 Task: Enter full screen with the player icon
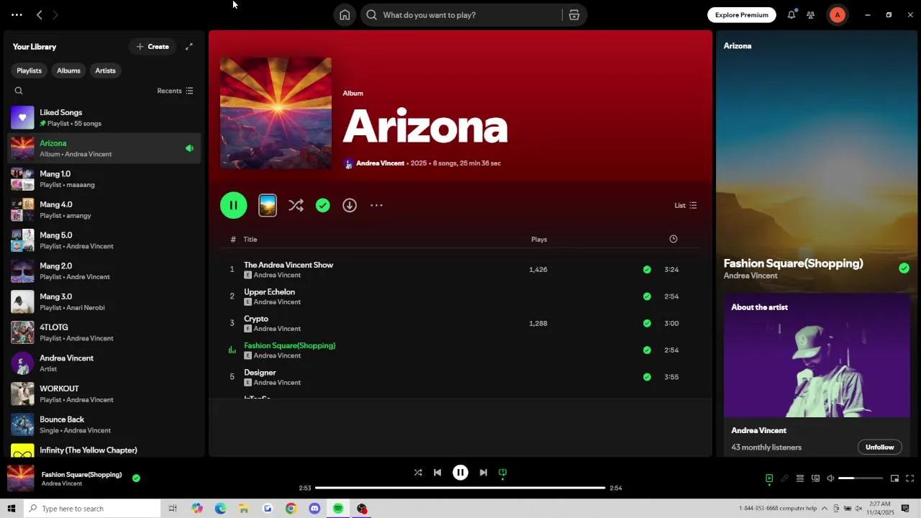pyautogui.click(x=910, y=478)
